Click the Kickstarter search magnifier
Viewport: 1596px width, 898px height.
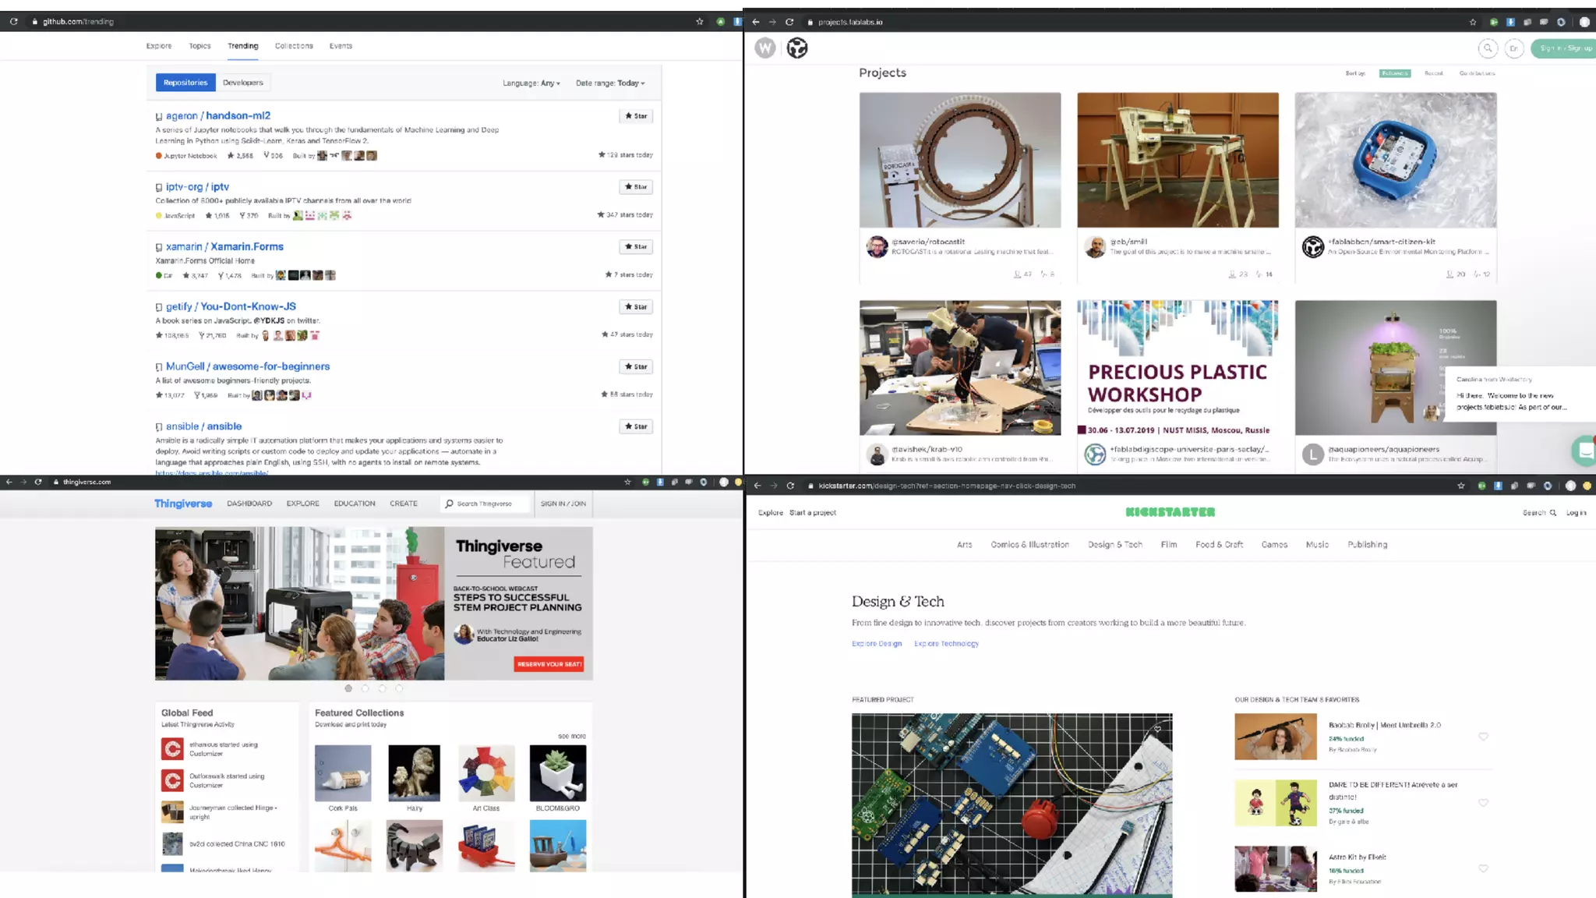(x=1552, y=513)
